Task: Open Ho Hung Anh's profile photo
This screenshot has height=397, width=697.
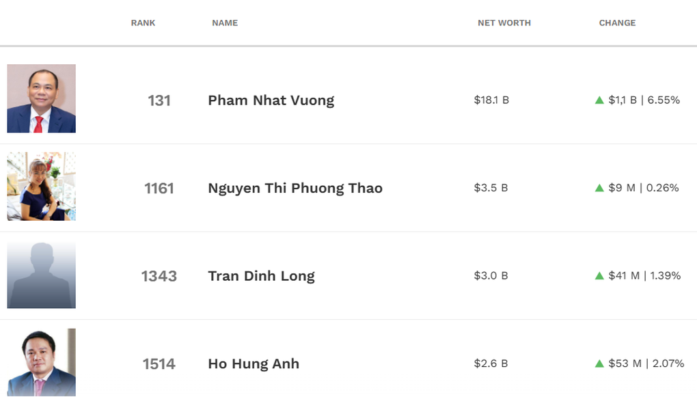Action: coord(42,362)
